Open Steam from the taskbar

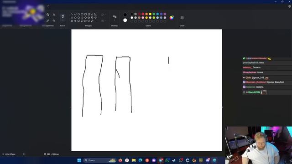[174, 160]
